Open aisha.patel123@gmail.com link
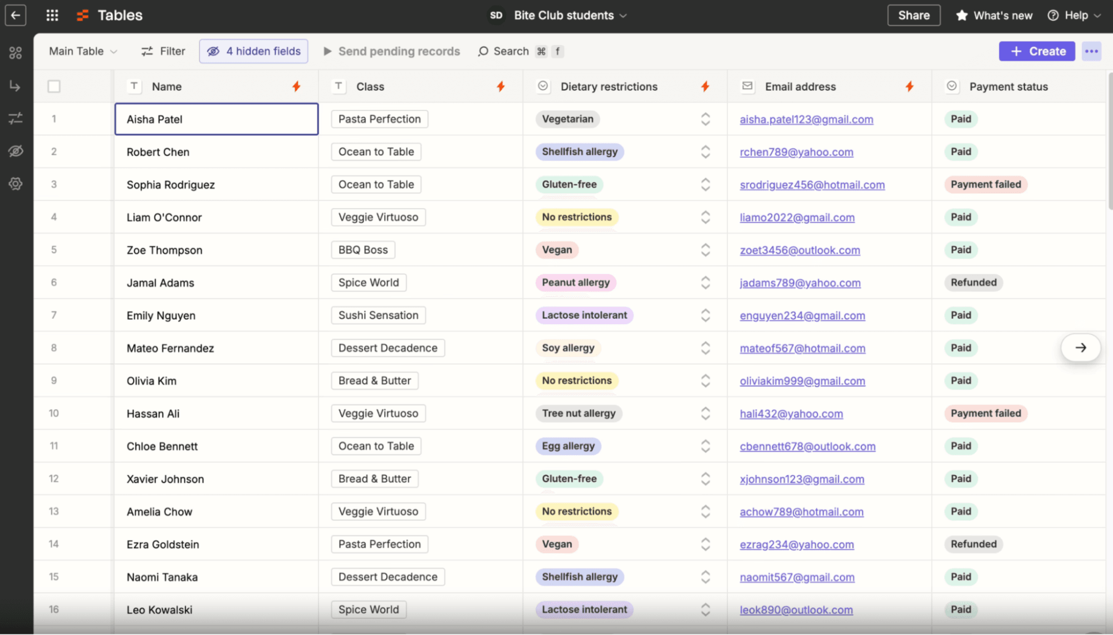This screenshot has height=635, width=1113. point(806,119)
